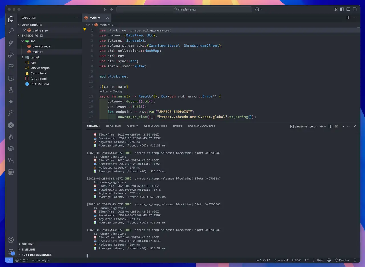Click the Split Terminal icon
This screenshot has height=267, width=365.
(x=330, y=126)
